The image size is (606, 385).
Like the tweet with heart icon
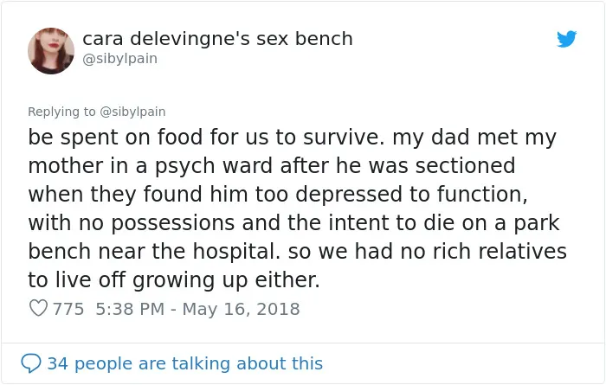[x=39, y=308]
